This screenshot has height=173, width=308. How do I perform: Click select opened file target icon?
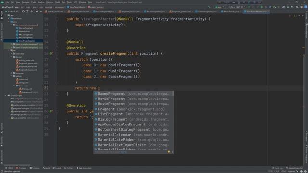23,12
